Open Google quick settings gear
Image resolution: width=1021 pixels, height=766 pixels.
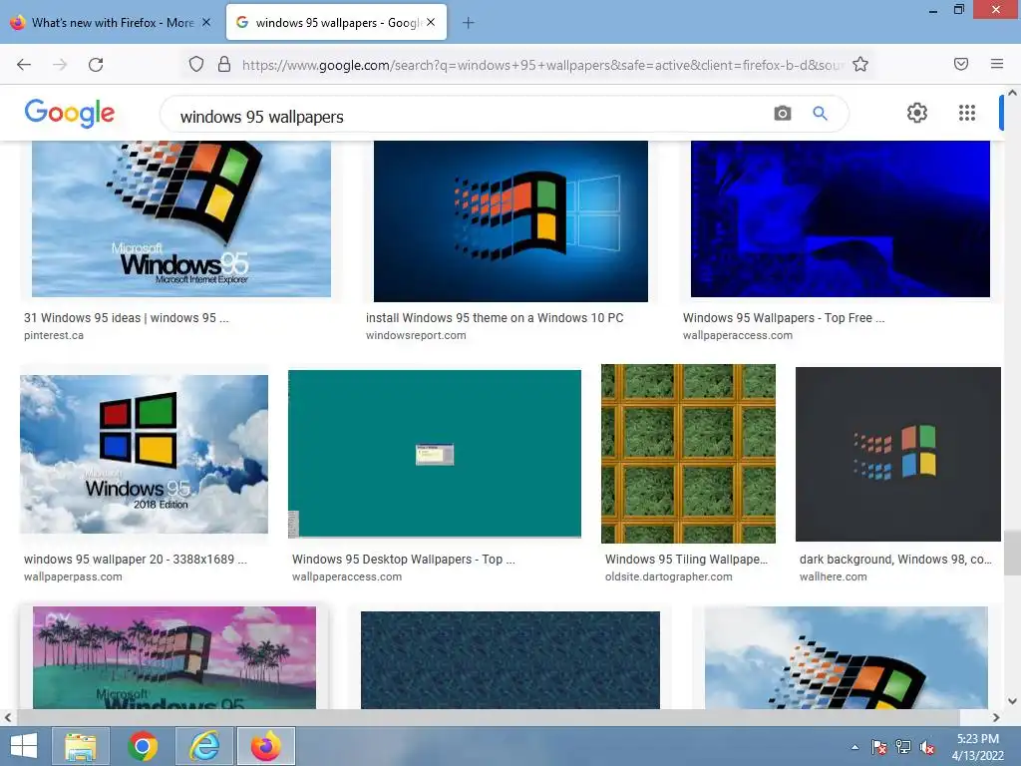click(x=917, y=113)
